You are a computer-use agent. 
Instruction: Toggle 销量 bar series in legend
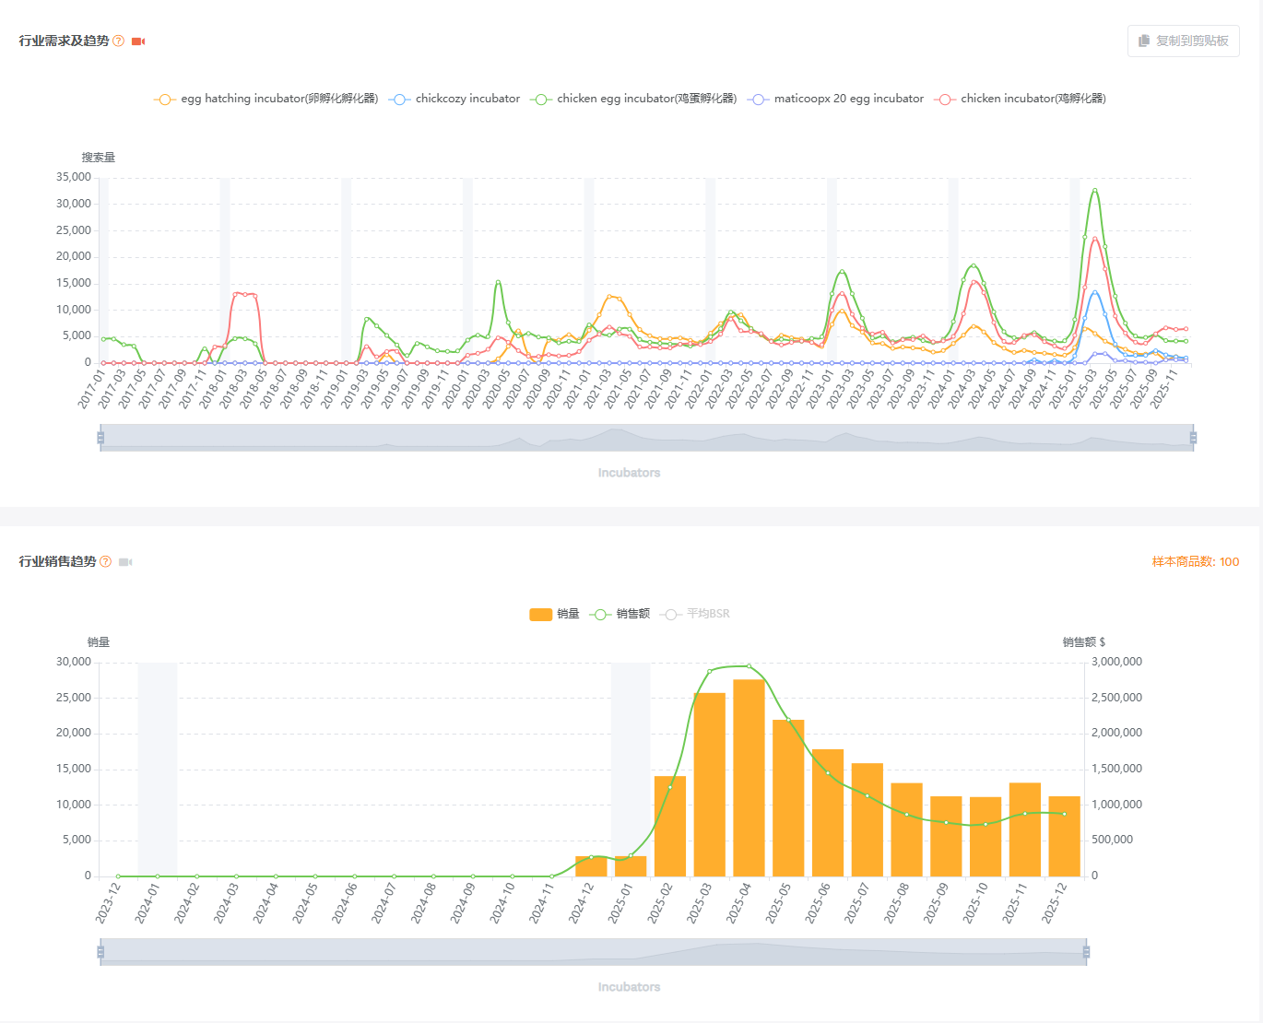[554, 614]
